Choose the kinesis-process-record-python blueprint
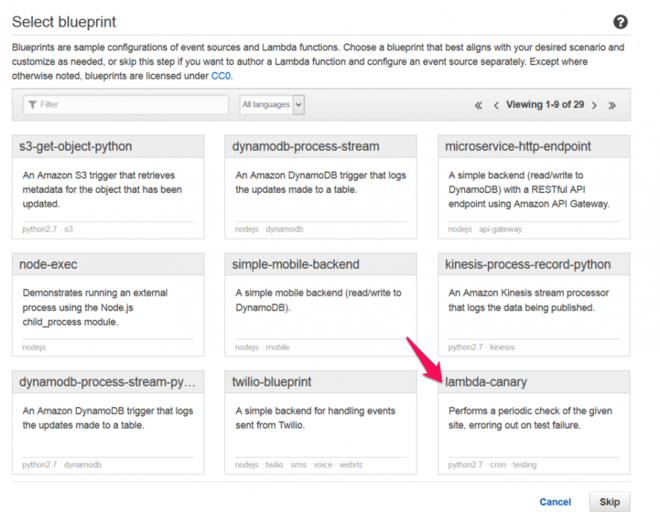 [x=534, y=304]
